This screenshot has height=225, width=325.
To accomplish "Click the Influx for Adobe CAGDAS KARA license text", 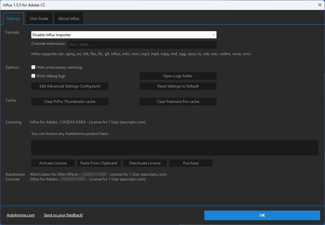I will [x=88, y=122].
